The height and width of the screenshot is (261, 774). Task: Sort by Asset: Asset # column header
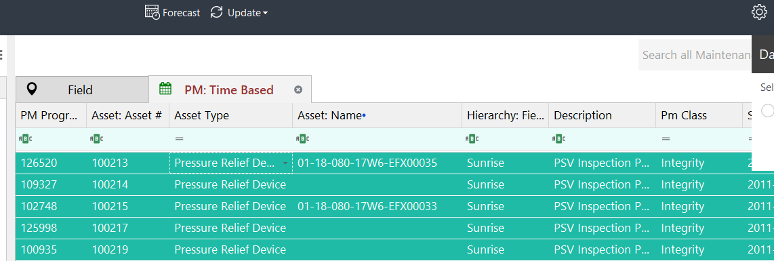point(128,115)
